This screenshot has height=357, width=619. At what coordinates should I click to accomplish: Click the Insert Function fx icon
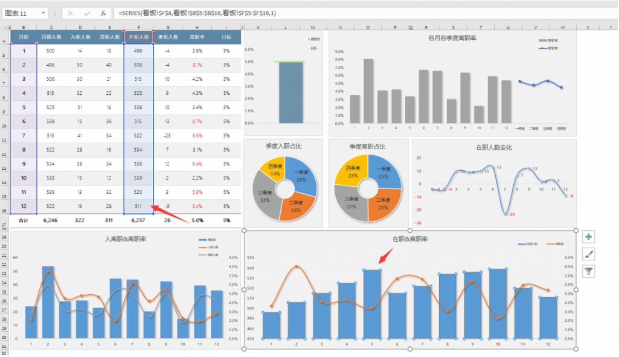point(103,13)
